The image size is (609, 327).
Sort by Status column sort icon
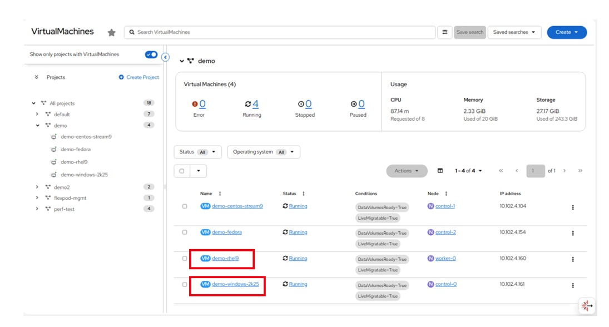coord(303,194)
